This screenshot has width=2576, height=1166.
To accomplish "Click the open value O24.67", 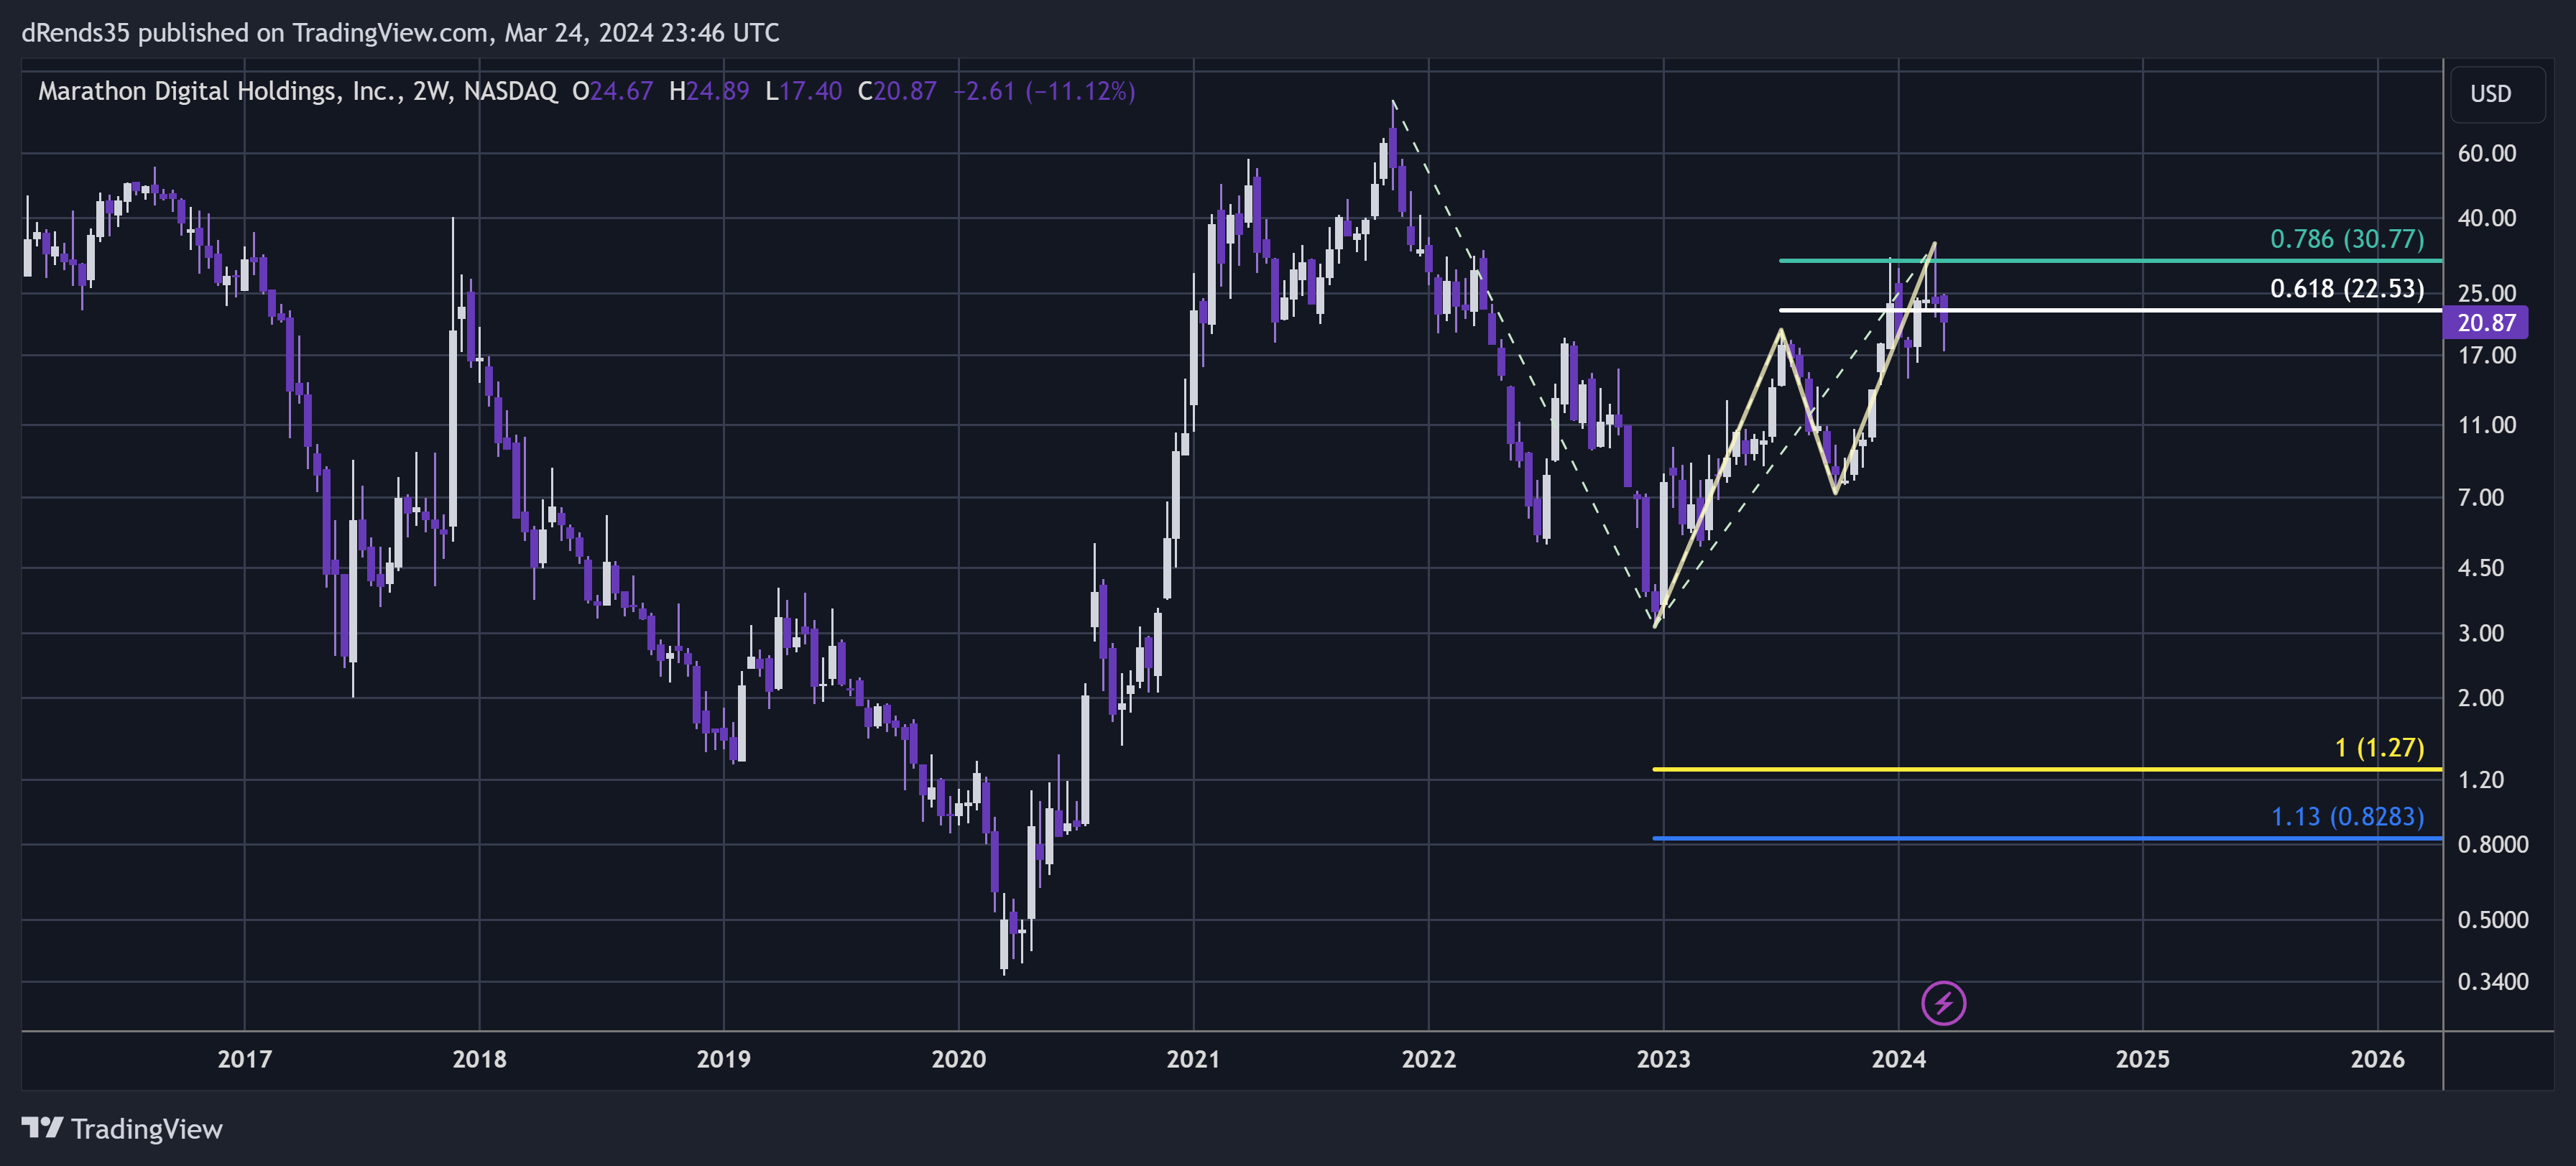I will (612, 91).
